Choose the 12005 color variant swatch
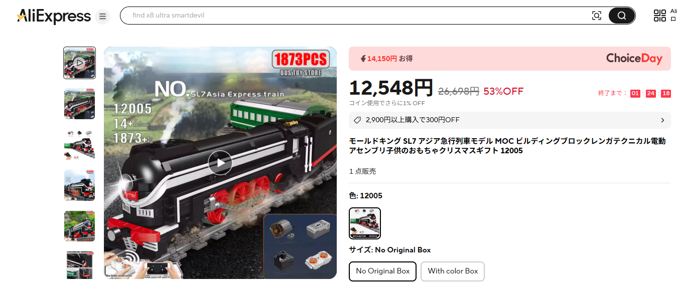Viewport: 677px width, 292px height. 365,223
